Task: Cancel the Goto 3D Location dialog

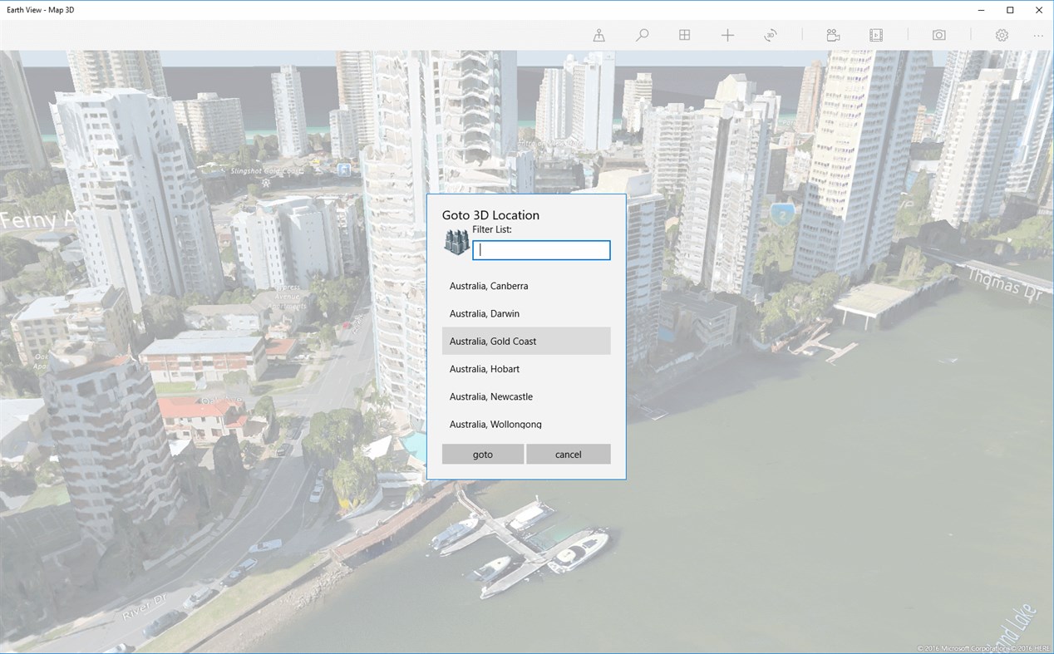Action: coord(569,454)
